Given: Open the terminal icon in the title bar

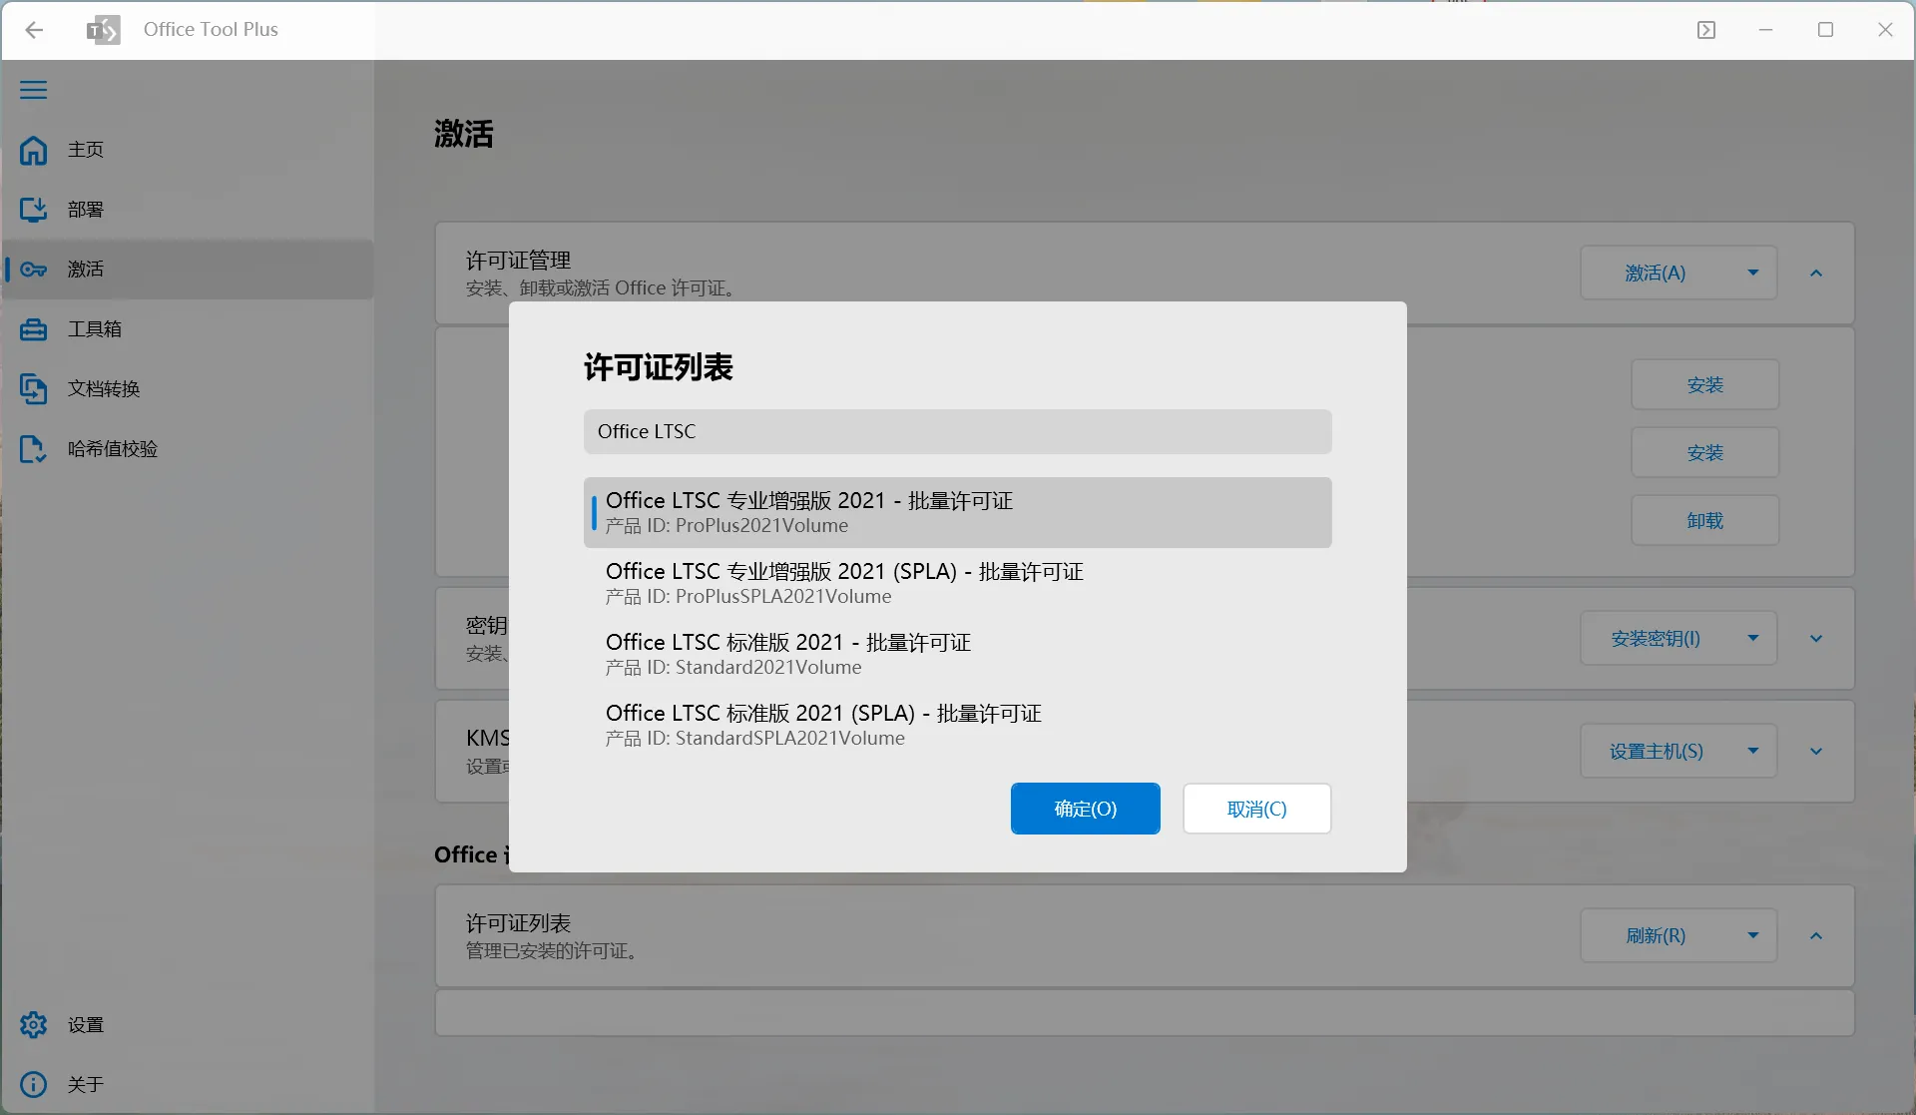Looking at the screenshot, I should point(1706,30).
